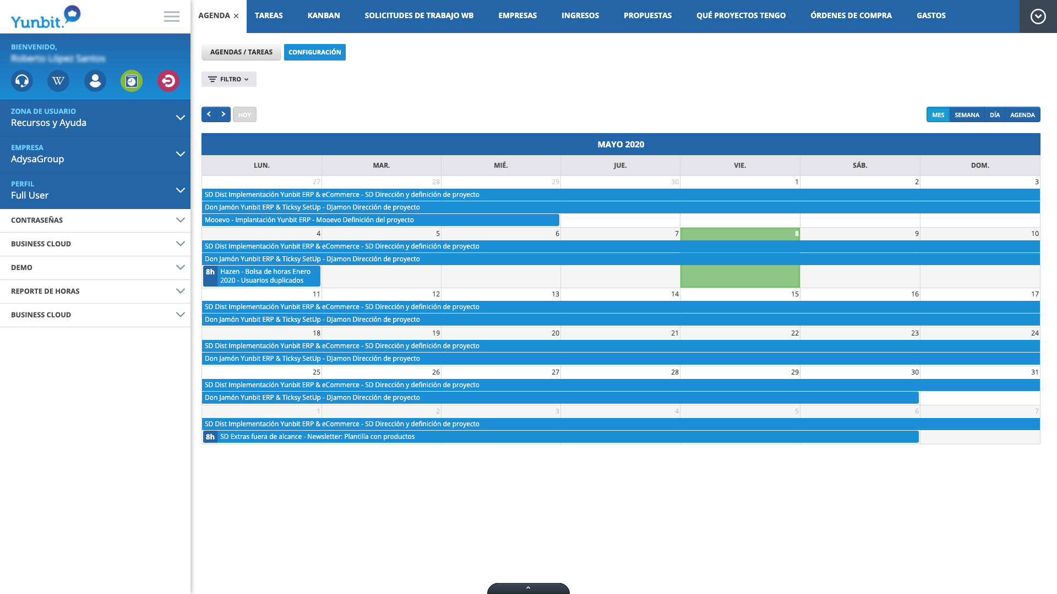Click Configuración button
1057x594 pixels.
click(x=315, y=52)
